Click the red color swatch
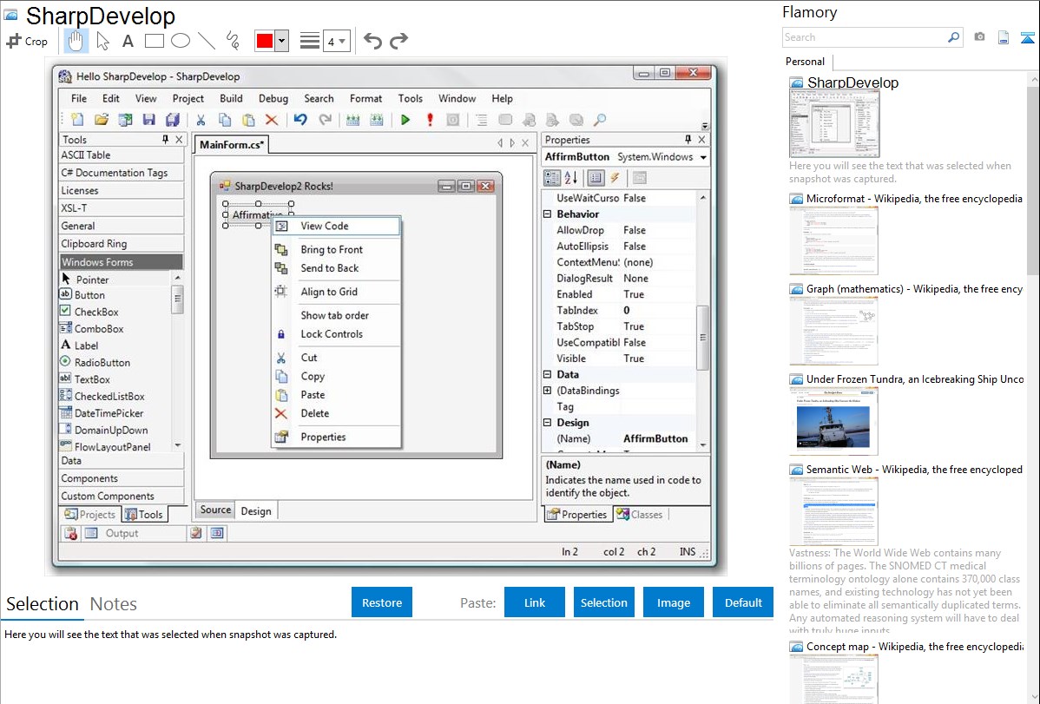The image size is (1040, 704). (264, 41)
